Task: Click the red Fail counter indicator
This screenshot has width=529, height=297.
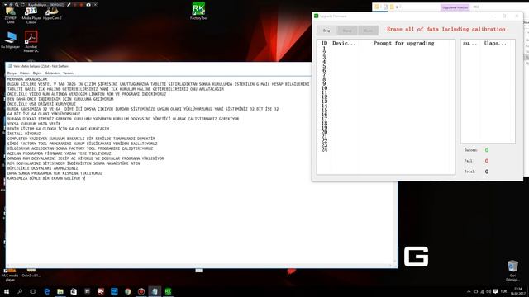Action: (x=487, y=161)
